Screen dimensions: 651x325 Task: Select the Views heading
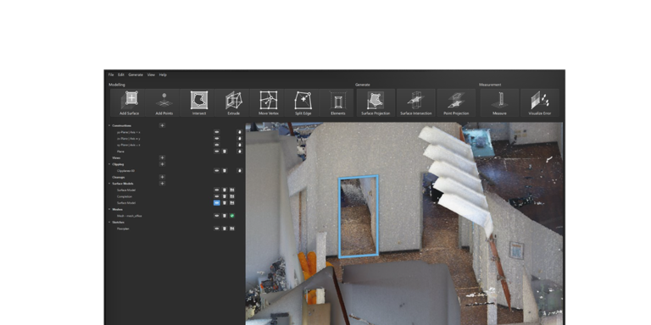coord(116,158)
